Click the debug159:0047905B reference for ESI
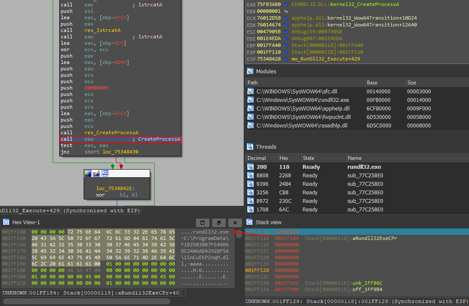469x306 pixels. 317,32
